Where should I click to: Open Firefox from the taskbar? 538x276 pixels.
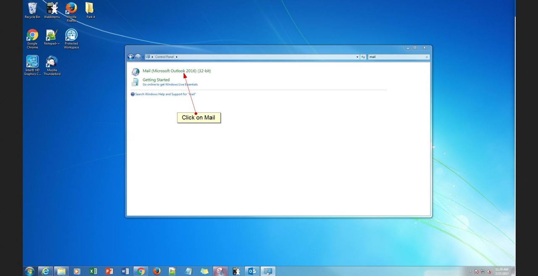[x=157, y=271]
